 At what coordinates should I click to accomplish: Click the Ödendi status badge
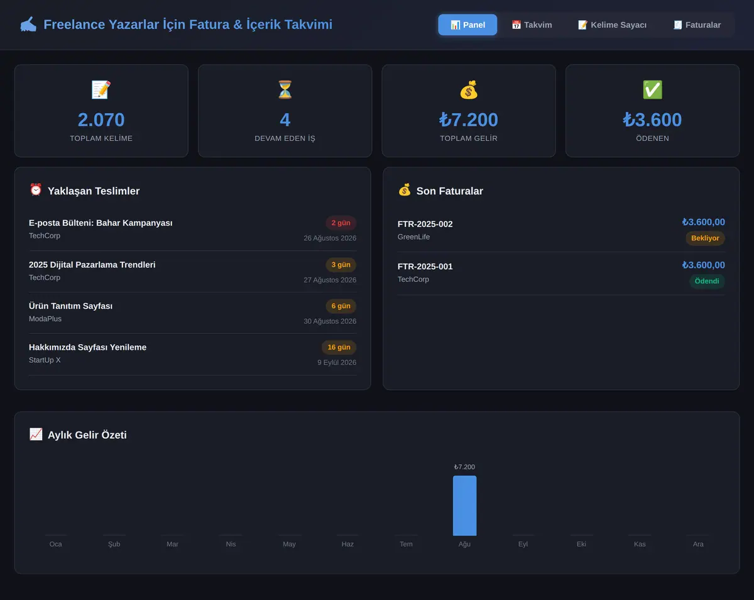pos(707,281)
